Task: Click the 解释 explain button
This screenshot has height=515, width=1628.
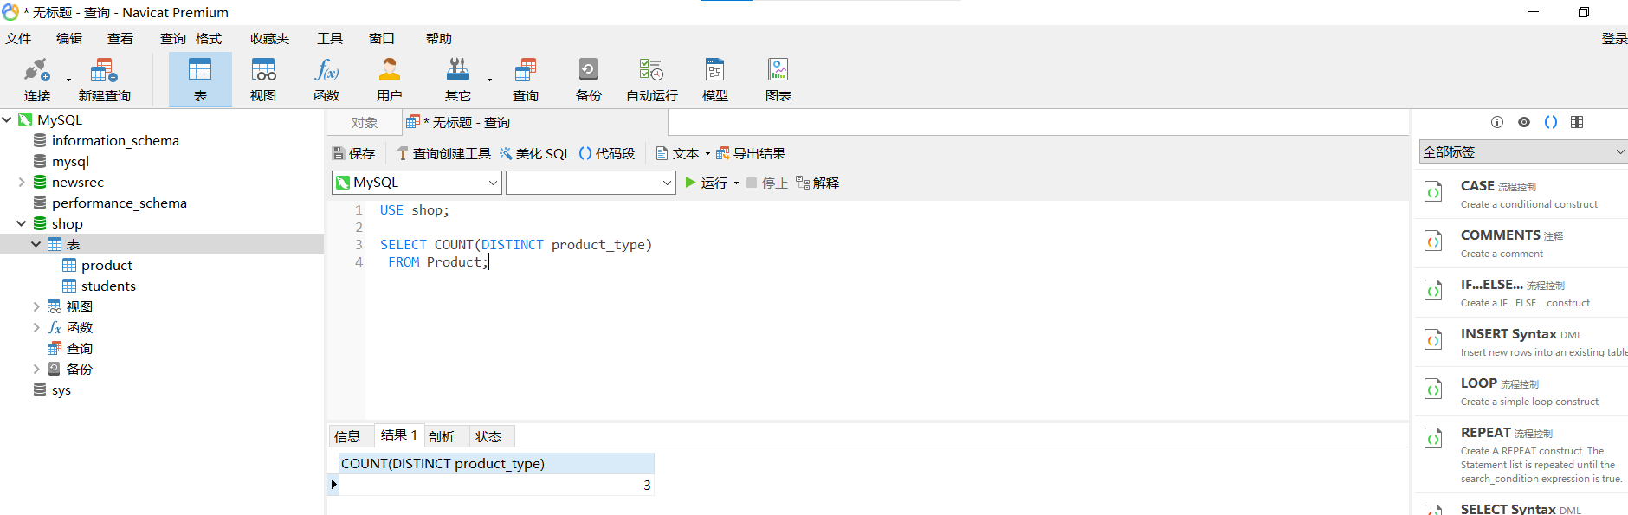Action: (x=817, y=183)
